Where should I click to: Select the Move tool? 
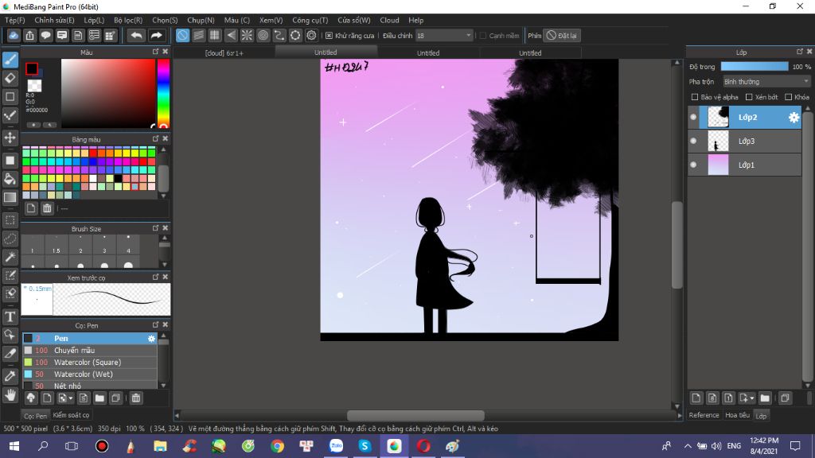[x=10, y=138]
